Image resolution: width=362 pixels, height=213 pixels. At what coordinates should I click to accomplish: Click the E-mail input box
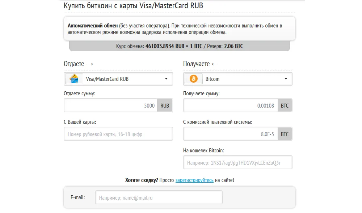tap(159, 197)
